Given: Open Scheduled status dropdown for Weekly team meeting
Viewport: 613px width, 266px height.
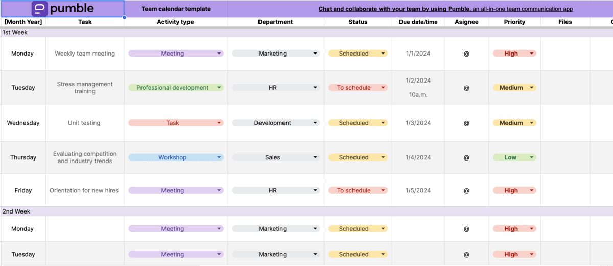Looking at the screenshot, I should coord(358,54).
